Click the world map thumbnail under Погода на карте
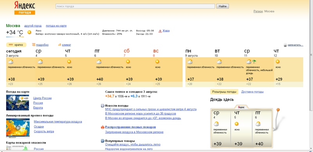The height and width of the screenshot is (152, 313). coord(18,102)
